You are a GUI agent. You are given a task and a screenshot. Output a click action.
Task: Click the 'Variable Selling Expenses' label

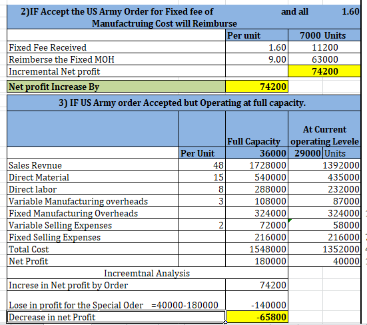(93, 225)
